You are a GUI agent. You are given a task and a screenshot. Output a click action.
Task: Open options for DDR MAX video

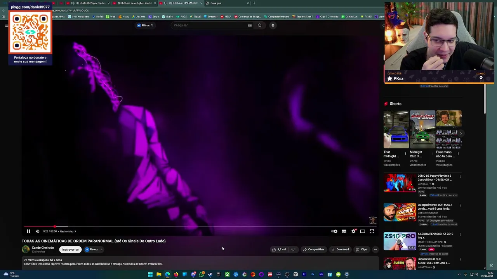(x=460, y=205)
